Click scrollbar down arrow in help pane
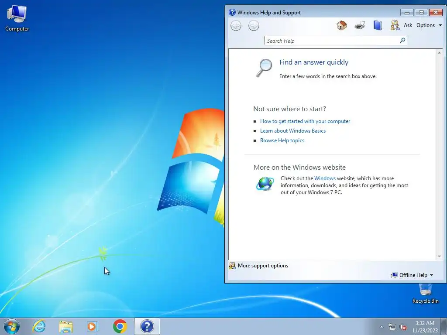 (x=439, y=256)
